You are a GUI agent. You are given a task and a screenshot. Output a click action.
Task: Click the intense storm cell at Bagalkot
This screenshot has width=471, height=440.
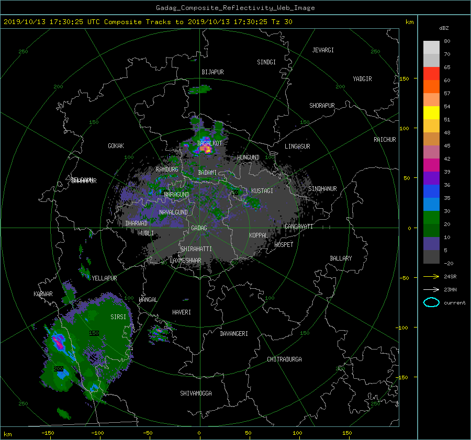[206, 149]
